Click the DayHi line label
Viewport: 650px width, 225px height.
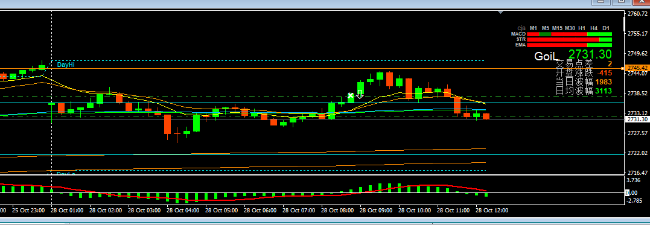(x=66, y=65)
